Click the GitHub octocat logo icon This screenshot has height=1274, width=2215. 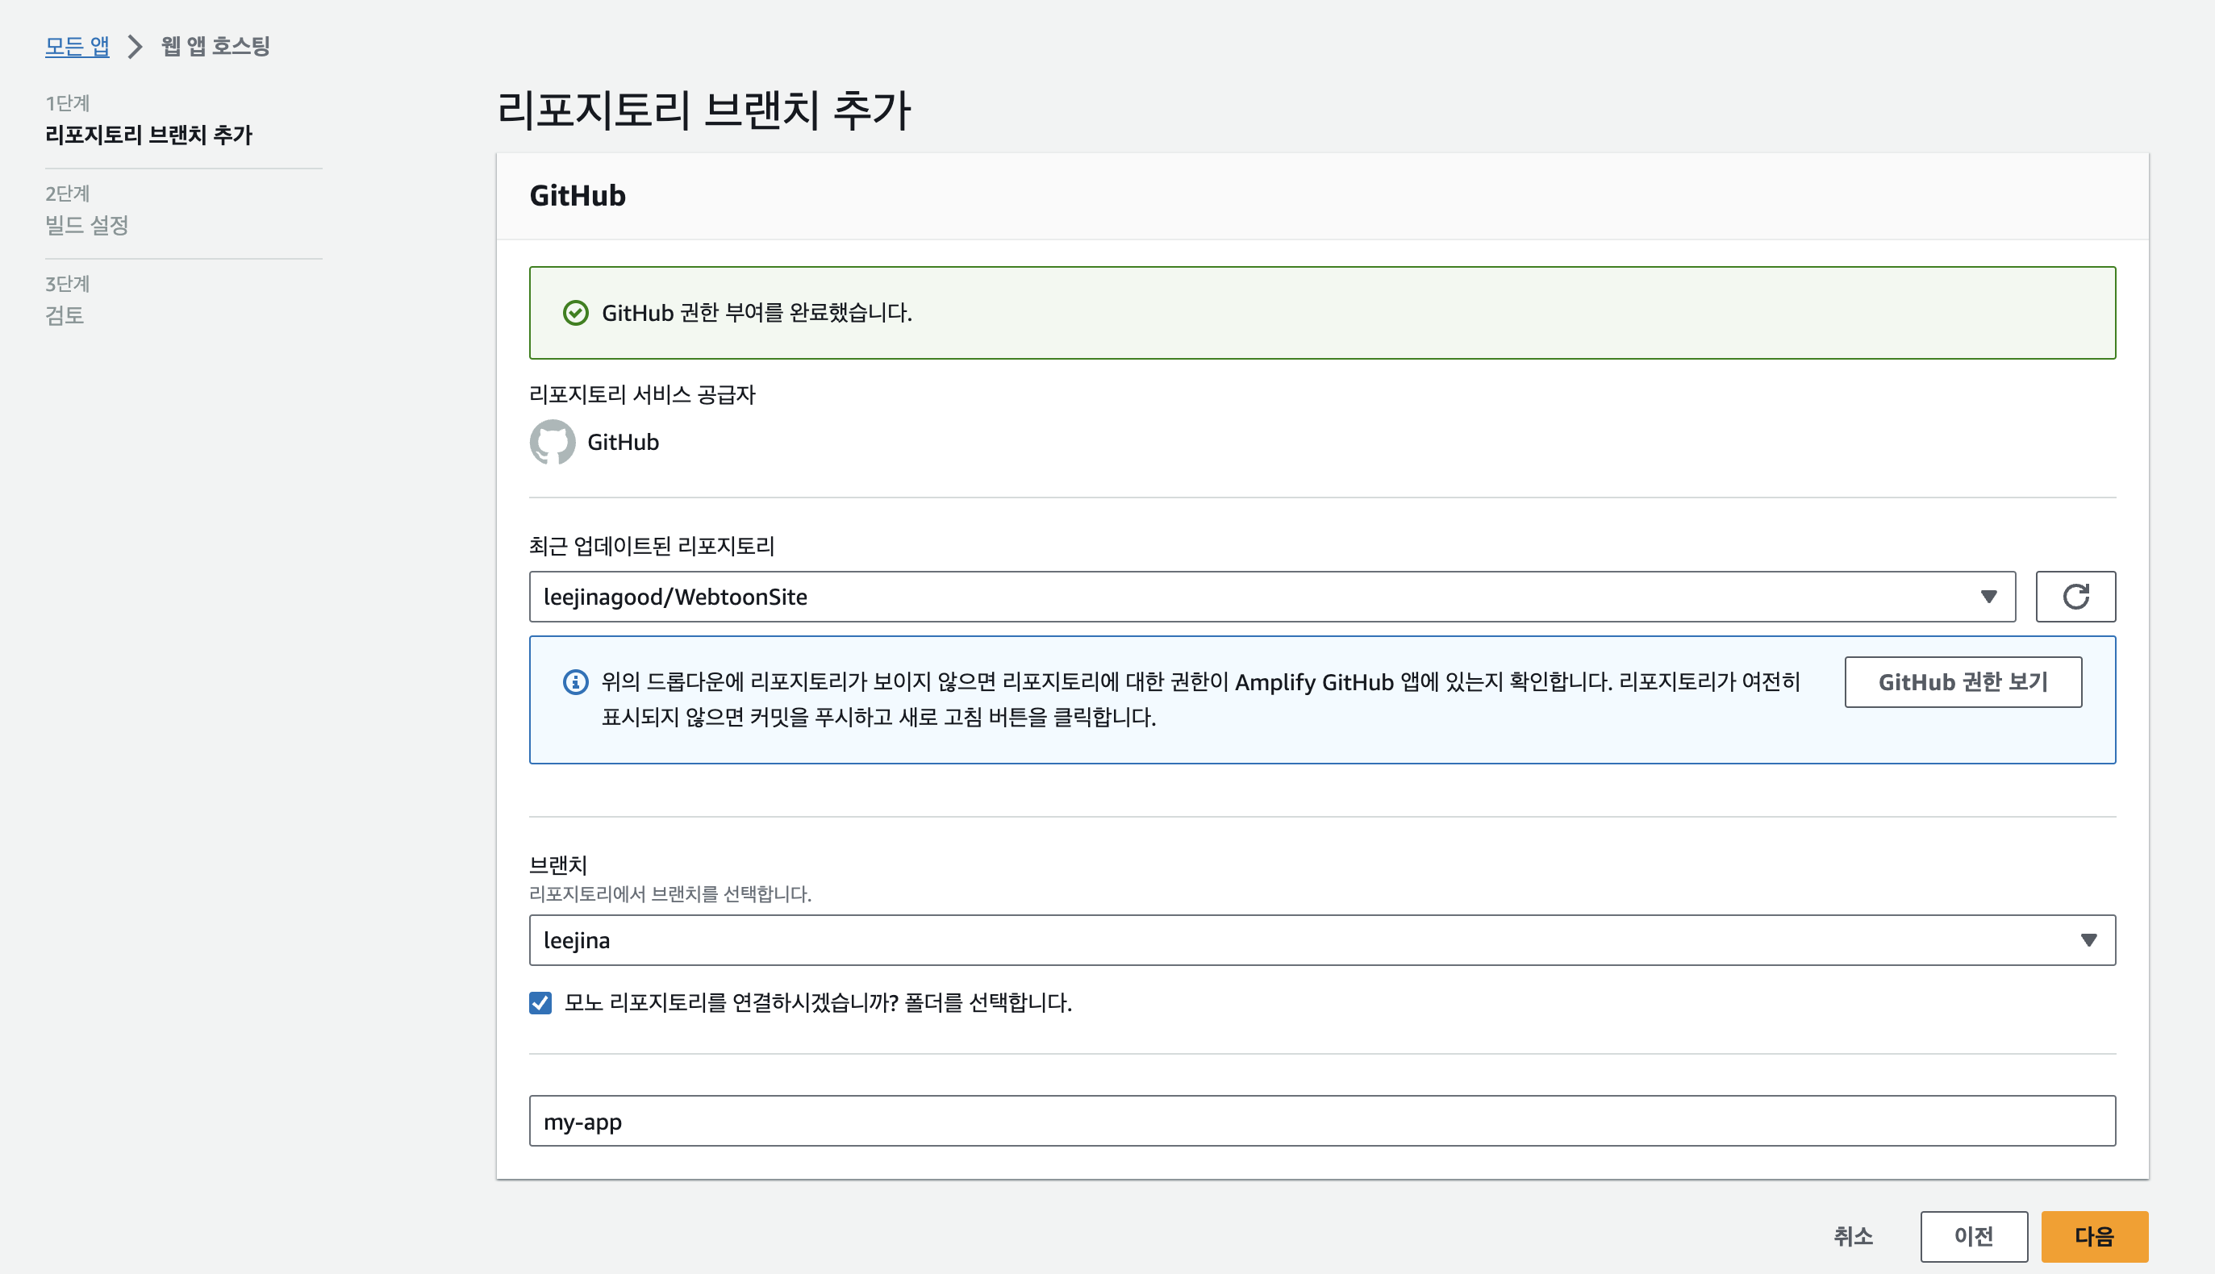tap(553, 442)
